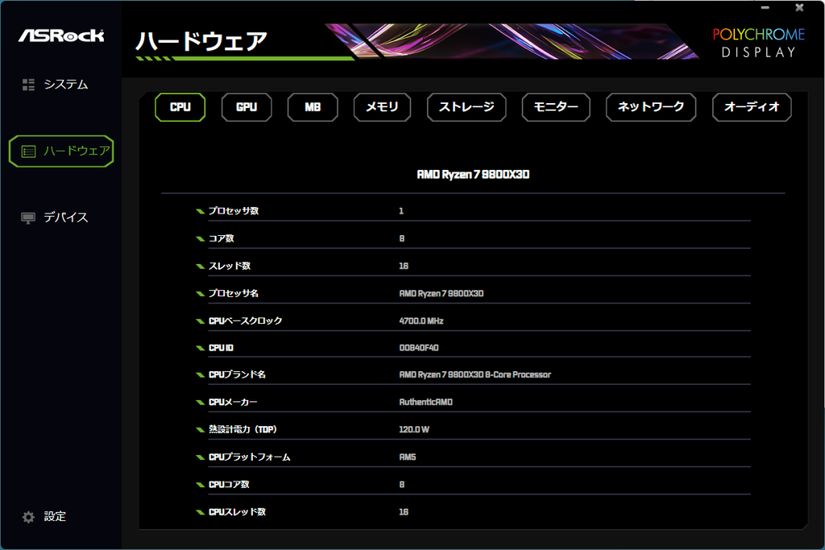Click the ASRock logo
Image resolution: width=825 pixels, height=550 pixels.
[61, 35]
